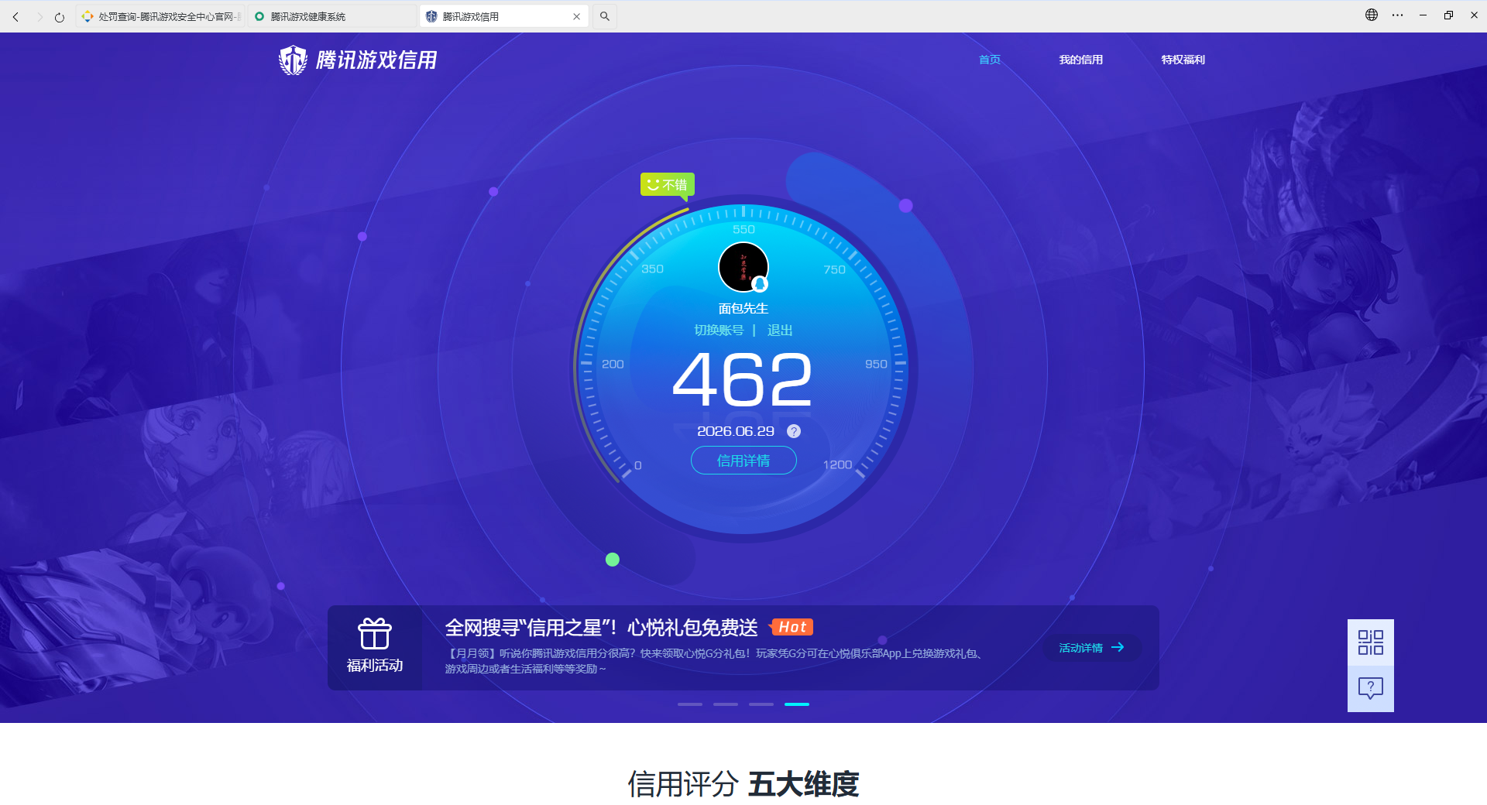The height and width of the screenshot is (805, 1487).
Task: Select the first carousel indicator dash
Action: tap(690, 704)
